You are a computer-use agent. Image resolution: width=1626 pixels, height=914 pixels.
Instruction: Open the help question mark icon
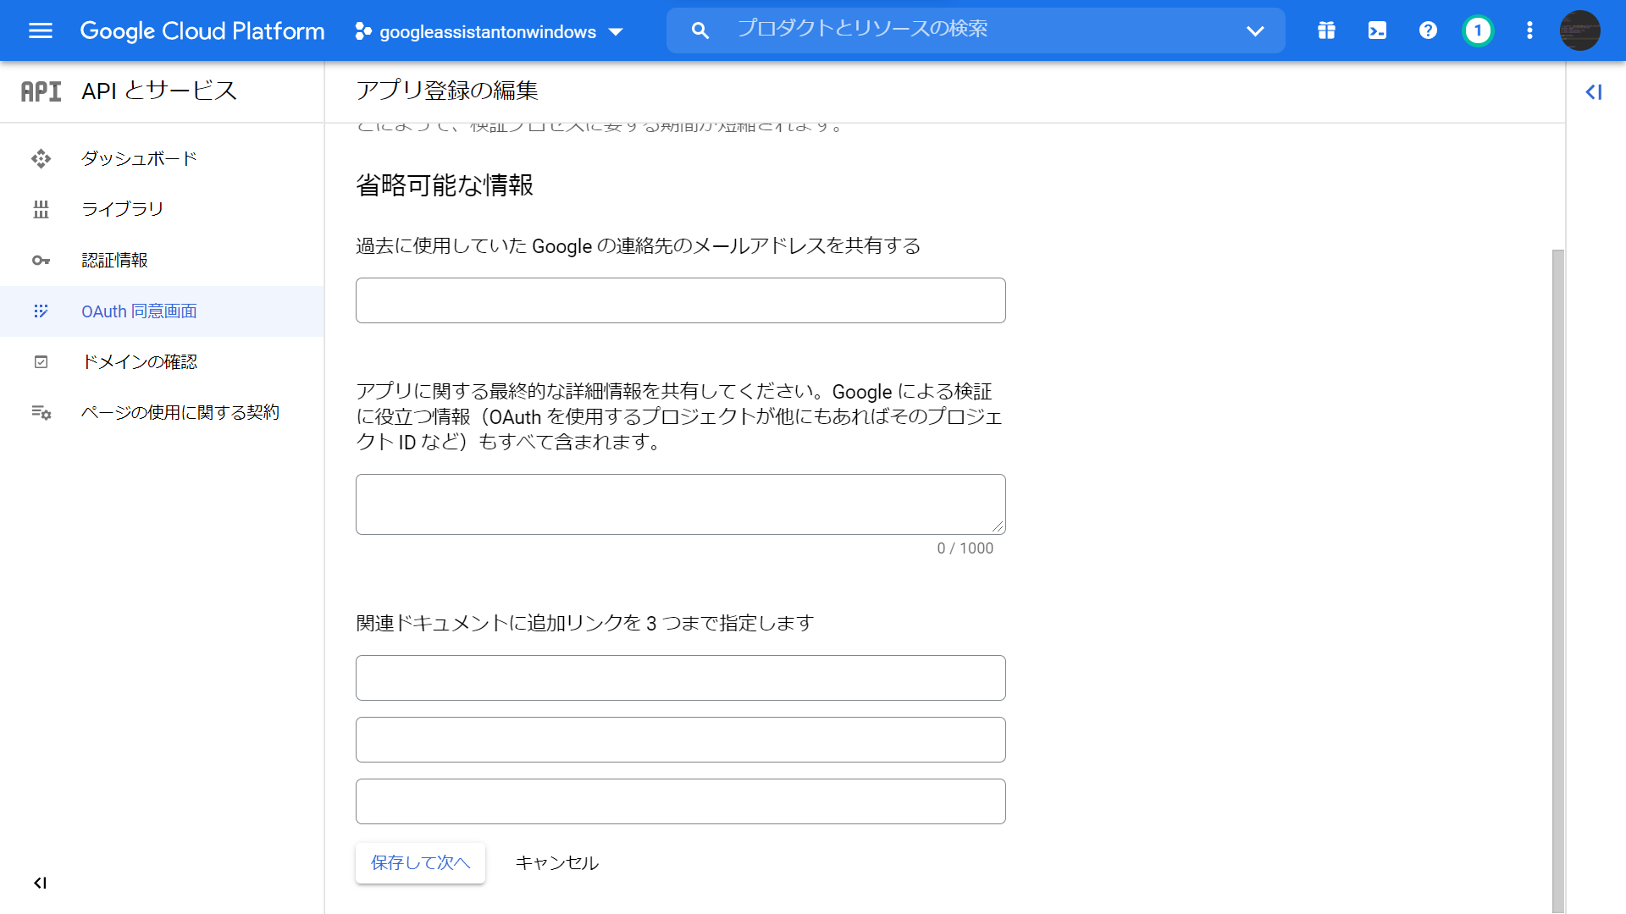click(x=1428, y=31)
